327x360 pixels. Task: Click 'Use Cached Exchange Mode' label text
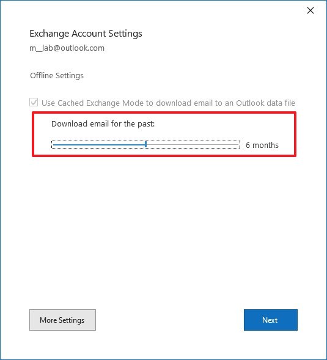168,103
